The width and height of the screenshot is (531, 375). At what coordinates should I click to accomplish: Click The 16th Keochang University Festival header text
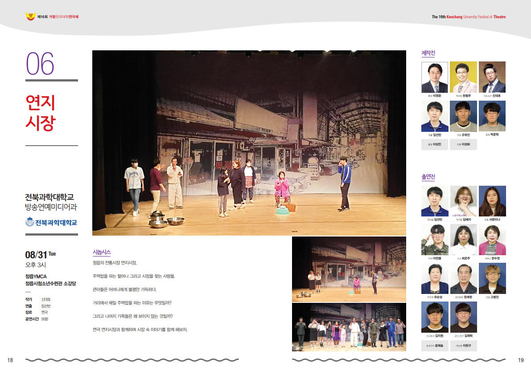click(469, 17)
